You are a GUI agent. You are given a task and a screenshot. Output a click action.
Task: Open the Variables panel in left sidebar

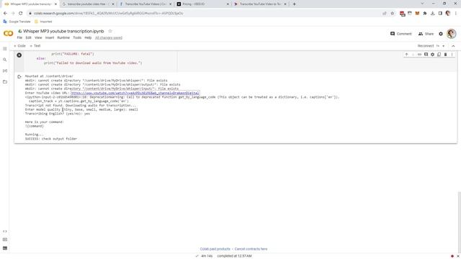coord(5,71)
